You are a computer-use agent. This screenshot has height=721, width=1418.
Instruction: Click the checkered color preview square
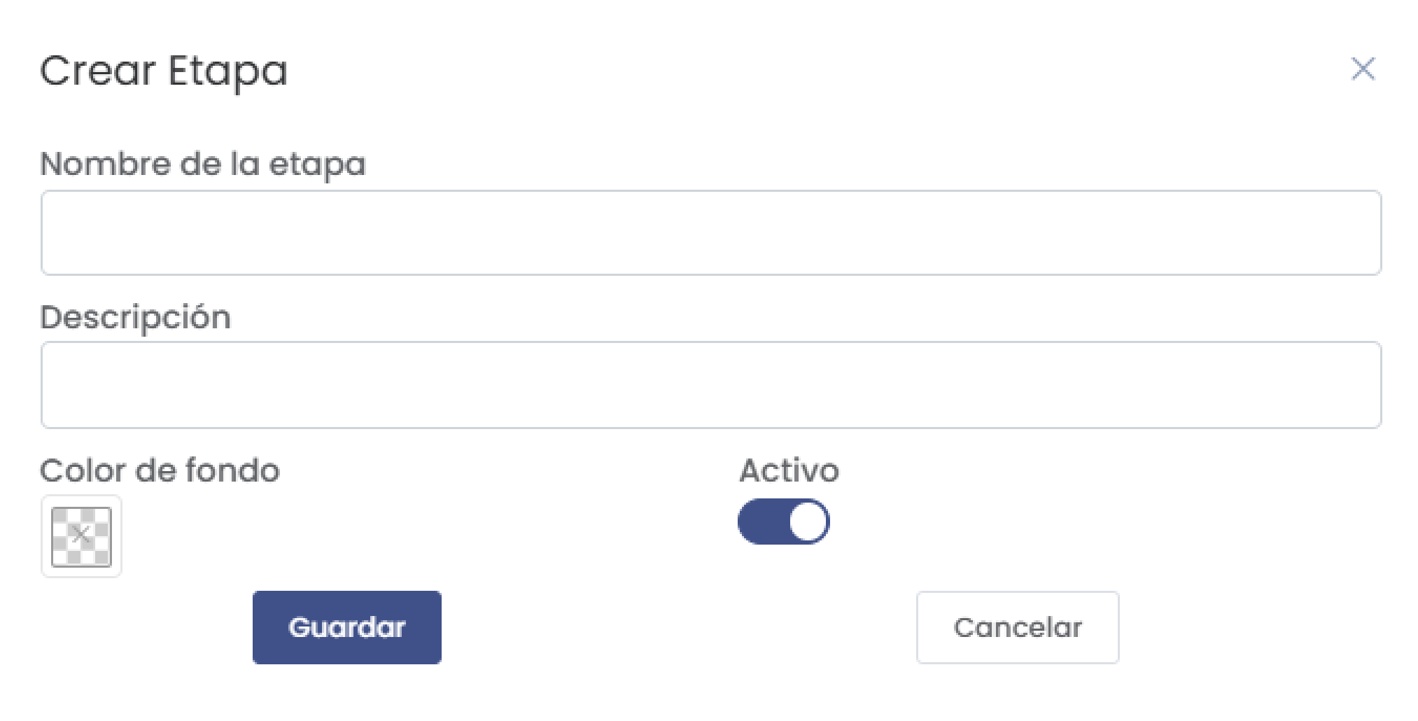click(x=80, y=537)
